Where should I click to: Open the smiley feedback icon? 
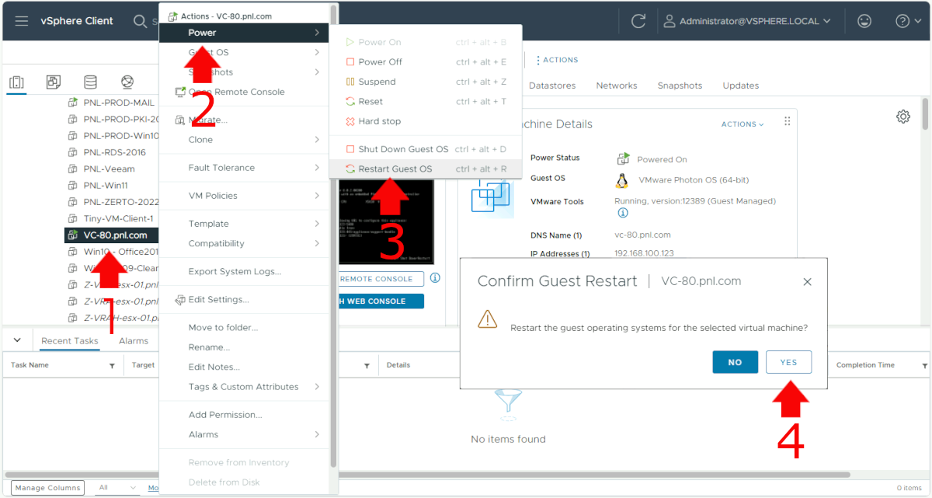(x=864, y=21)
